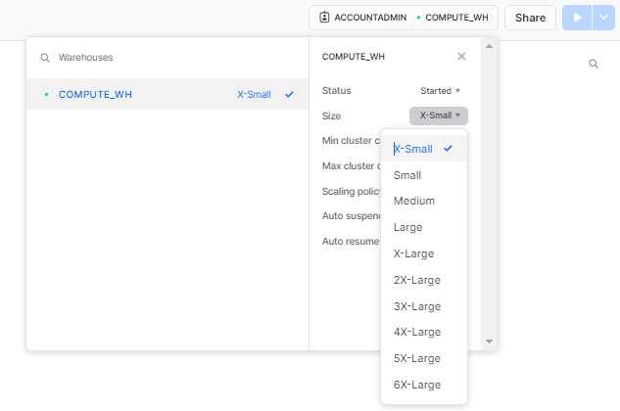Click the ACCOUNTADMIN role icon
The width and height of the screenshot is (620, 411).
pyautogui.click(x=325, y=18)
